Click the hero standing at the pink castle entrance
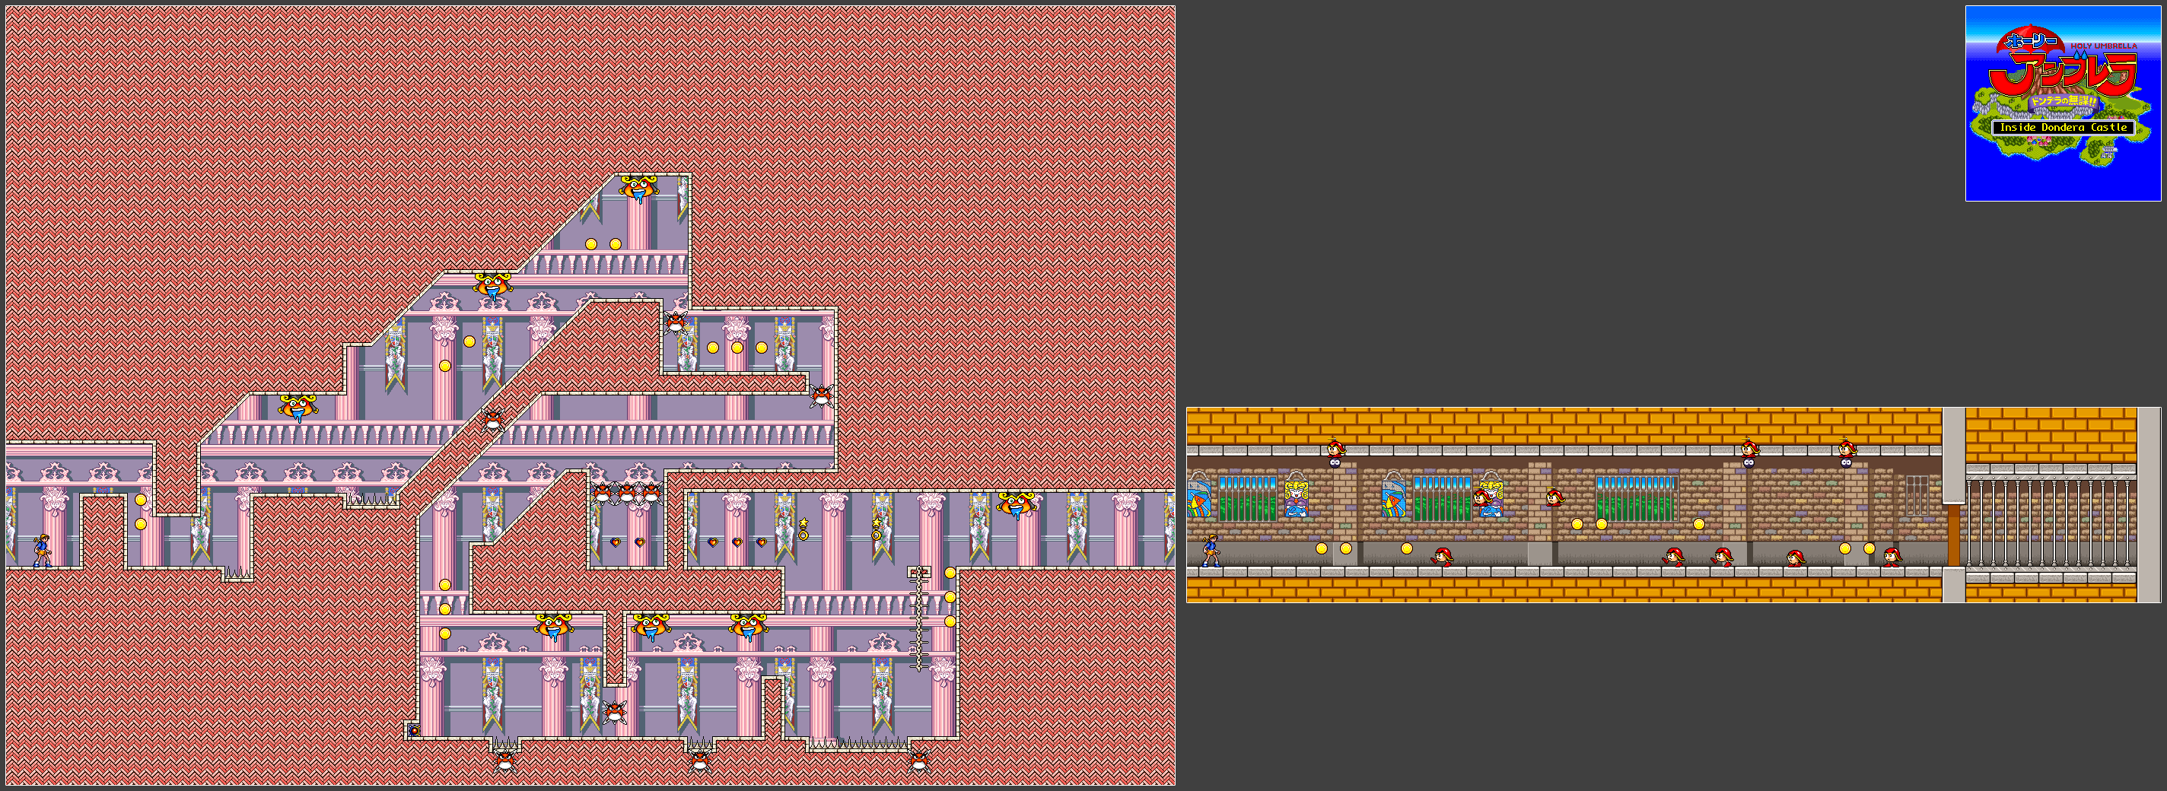 pyautogui.click(x=42, y=551)
